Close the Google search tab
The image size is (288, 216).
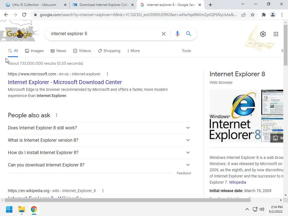[x=200, y=5]
